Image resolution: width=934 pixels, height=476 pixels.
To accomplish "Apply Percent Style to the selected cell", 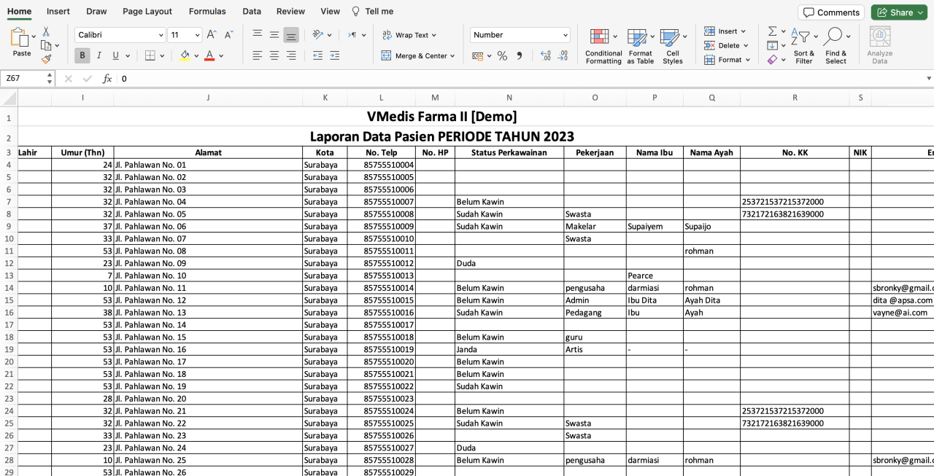I will (502, 56).
